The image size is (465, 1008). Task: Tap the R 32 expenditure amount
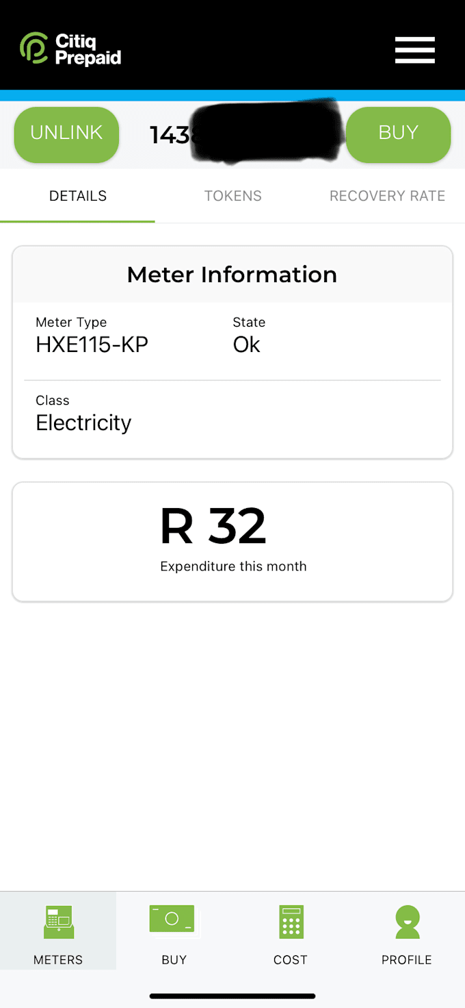point(213,526)
